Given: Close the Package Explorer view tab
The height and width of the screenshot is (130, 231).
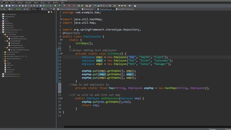Looking at the screenshot, I should pyautogui.click(x=39, y=9).
